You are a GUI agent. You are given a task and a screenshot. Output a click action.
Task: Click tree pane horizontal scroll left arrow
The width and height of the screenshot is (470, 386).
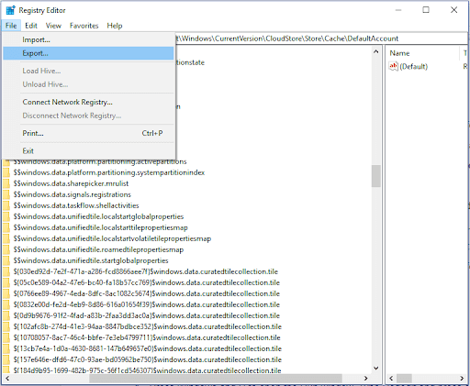pyautogui.click(x=7, y=379)
